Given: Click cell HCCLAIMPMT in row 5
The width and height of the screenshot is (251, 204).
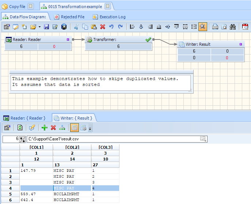Looking at the screenshot, I should 72,194.
